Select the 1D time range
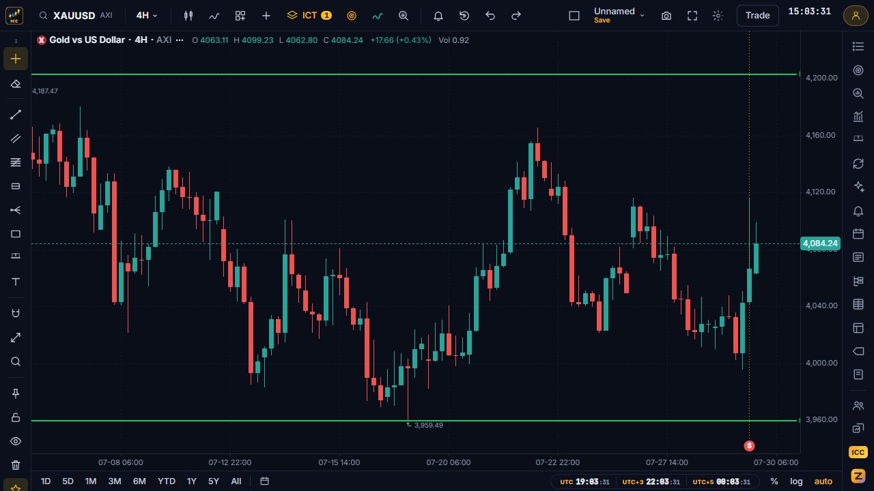 click(46, 481)
